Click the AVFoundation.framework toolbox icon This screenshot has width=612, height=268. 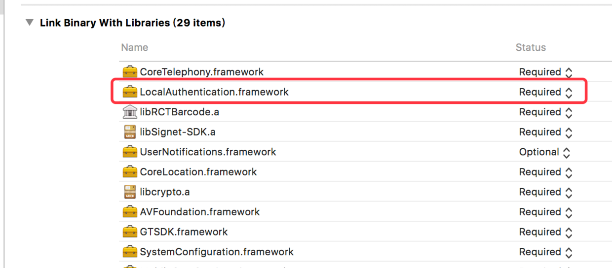[130, 212]
